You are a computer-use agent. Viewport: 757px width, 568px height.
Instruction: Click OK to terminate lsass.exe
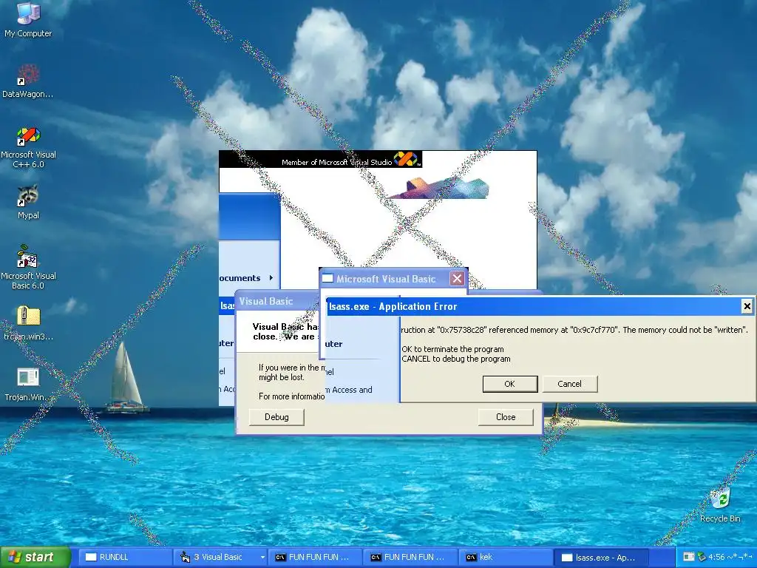510,384
